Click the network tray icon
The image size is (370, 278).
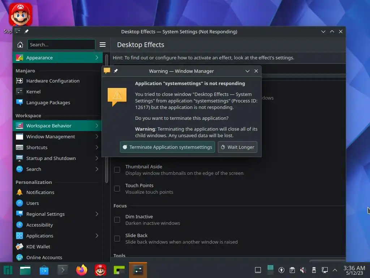coord(325,270)
